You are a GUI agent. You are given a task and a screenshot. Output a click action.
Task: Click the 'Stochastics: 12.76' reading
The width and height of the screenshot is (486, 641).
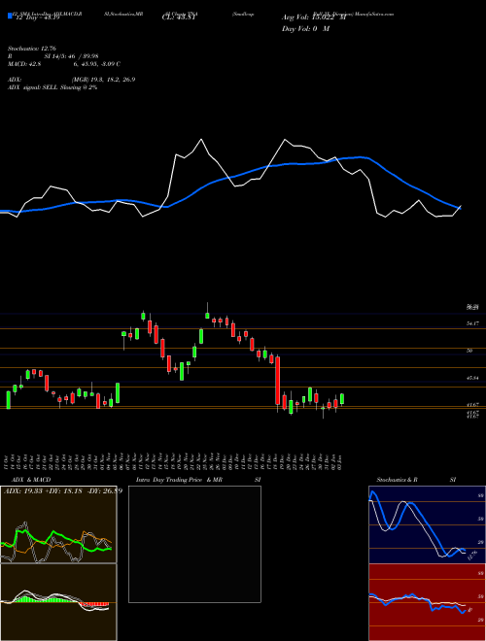click(31, 50)
